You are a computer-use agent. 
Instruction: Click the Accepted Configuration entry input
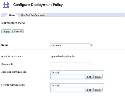click(x=68, y=77)
